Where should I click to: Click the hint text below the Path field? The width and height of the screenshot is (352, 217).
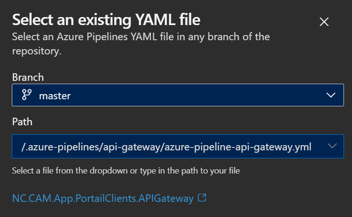[126, 170]
